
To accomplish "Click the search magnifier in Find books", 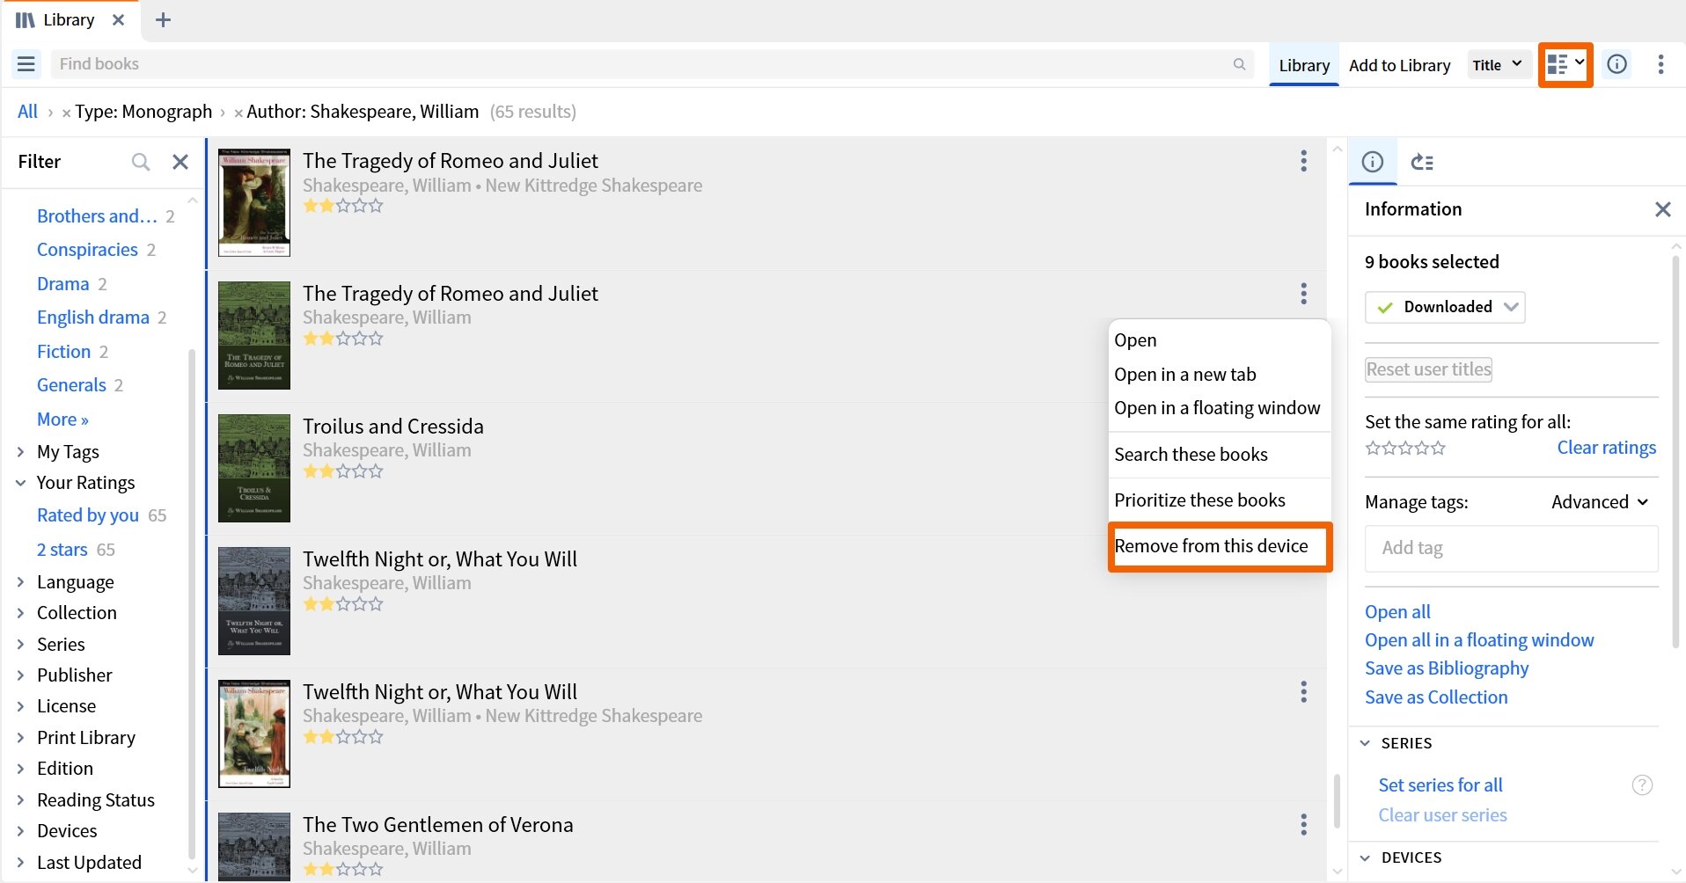I will tap(1239, 64).
